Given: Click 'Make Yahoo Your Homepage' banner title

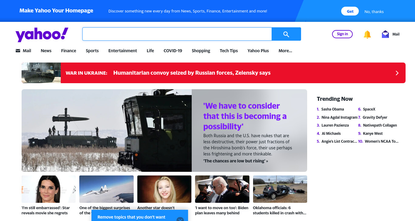Looking at the screenshot, I should click(56, 11).
